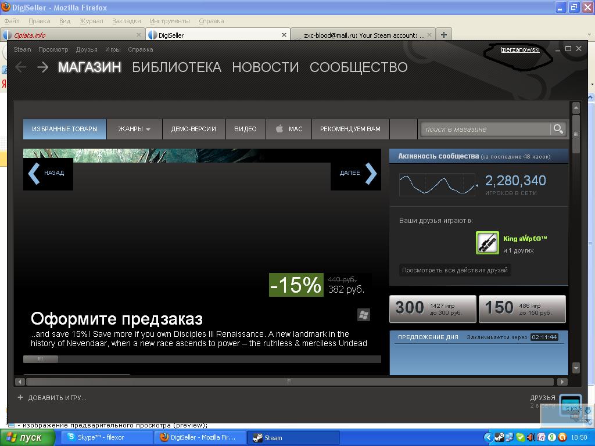Click the green Skype status tray icon
This screenshot has height=446, width=595.
tap(520, 437)
